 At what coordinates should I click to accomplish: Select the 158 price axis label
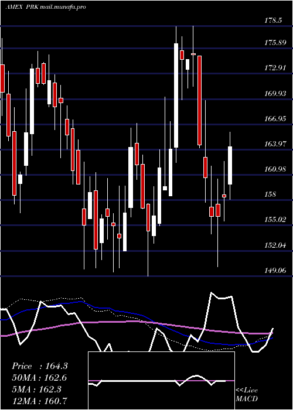(x=270, y=194)
